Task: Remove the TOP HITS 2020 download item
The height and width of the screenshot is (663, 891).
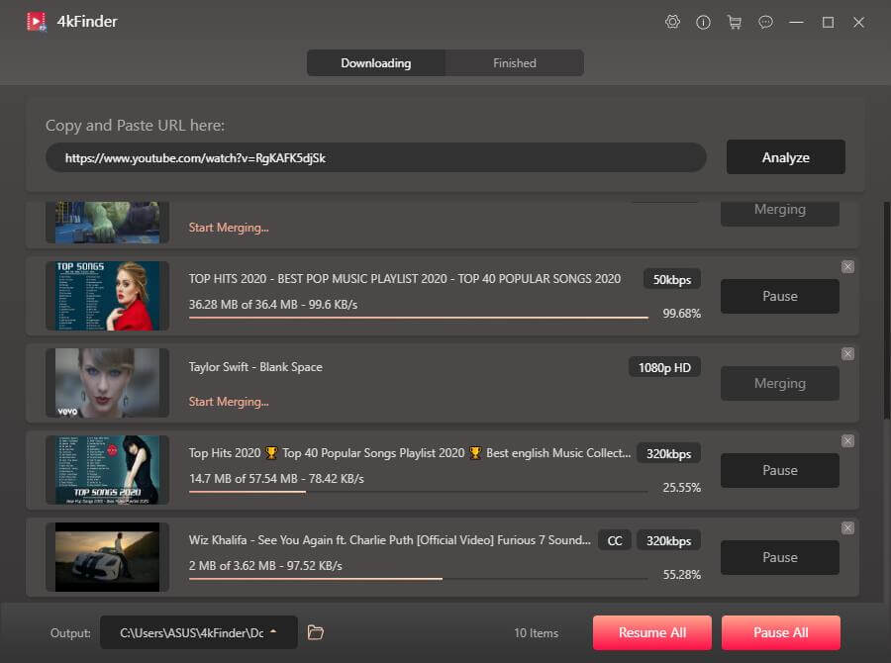Action: tap(847, 267)
